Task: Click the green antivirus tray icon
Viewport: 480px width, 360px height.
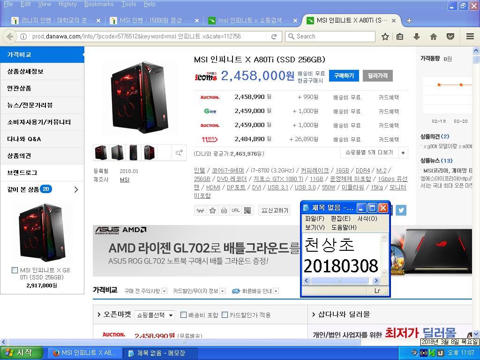Action: pos(432,353)
